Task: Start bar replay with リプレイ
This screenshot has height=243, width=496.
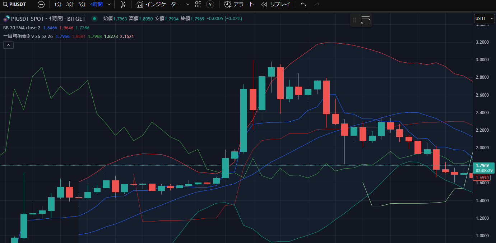Action: [275, 4]
